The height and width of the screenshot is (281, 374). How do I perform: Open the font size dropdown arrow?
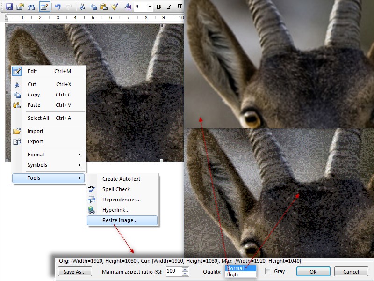click(x=150, y=7)
